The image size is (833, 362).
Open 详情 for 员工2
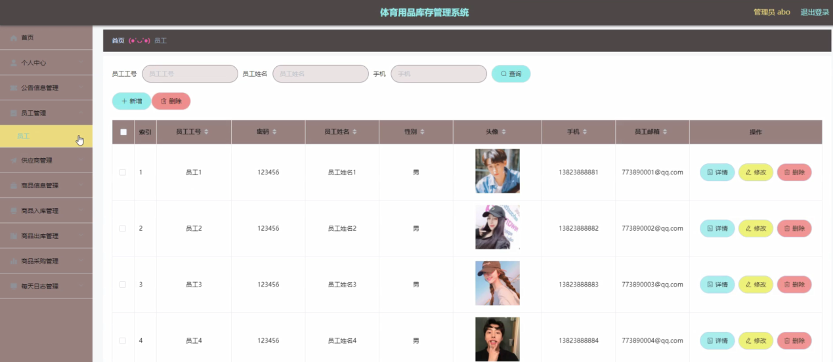[x=717, y=228]
